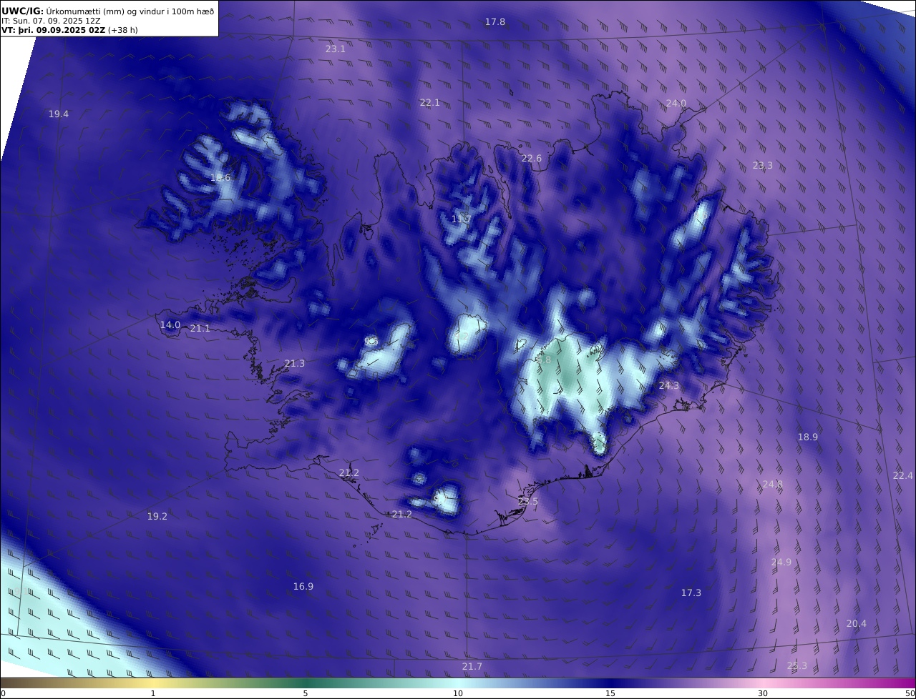916x699 pixels.
Task: Click the 23.5 value label
Action: click(x=528, y=502)
